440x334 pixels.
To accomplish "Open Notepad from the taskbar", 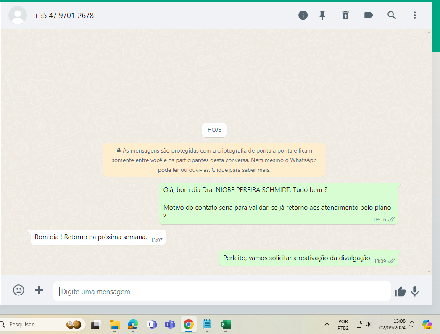I will point(207,324).
